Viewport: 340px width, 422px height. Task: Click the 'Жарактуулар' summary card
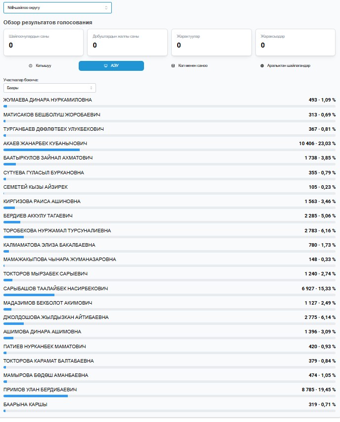[x=211, y=42]
